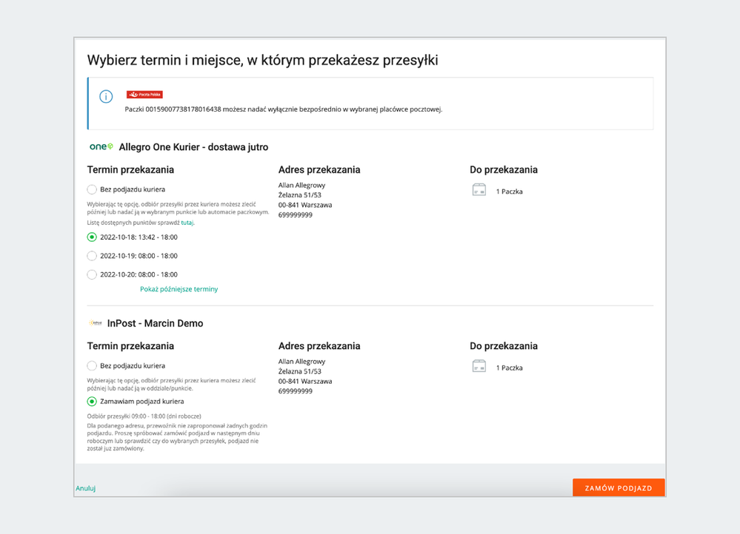This screenshot has width=740, height=534.
Task: Click the 'Anuluj' link to cancel
Action: [85, 488]
